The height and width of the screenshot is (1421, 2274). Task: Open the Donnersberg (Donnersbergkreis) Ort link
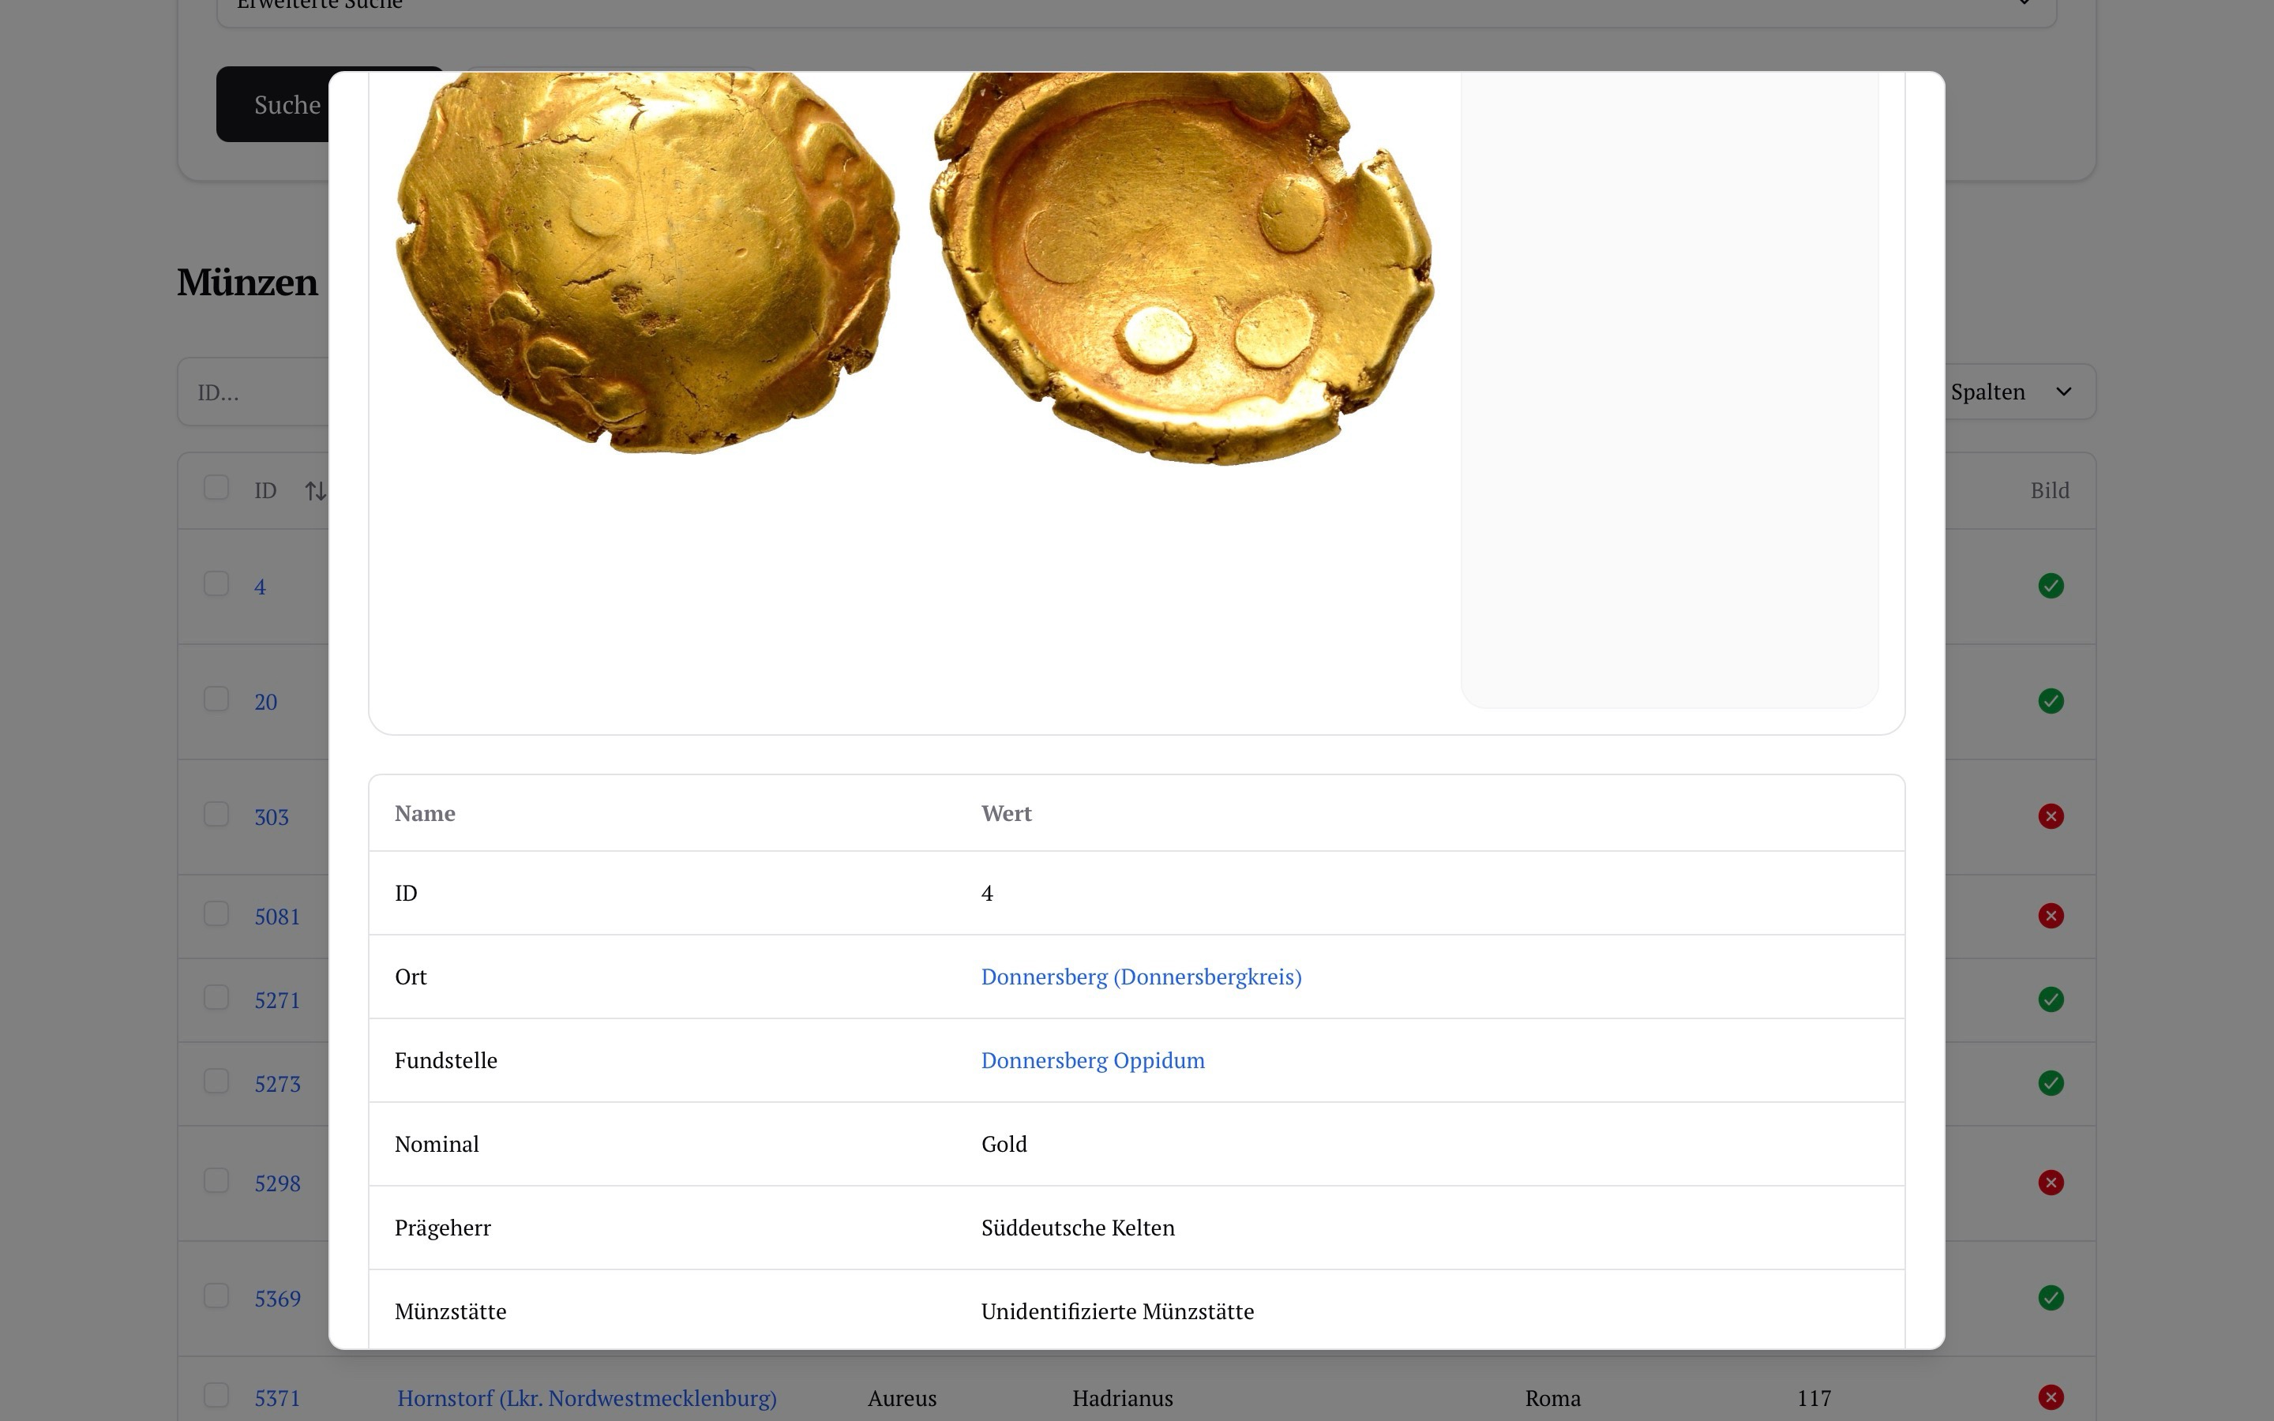pos(1141,977)
